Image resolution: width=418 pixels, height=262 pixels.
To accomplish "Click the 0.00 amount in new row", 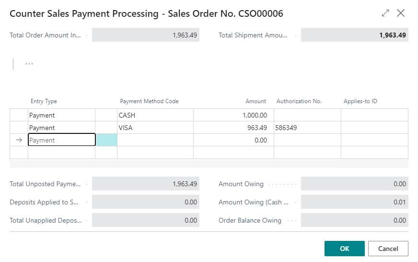I will [x=233, y=140].
